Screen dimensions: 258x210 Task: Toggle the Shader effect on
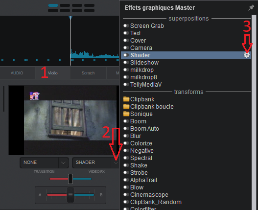tap(126, 55)
